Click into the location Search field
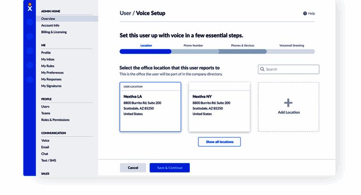The width and height of the screenshot is (361, 195). point(291,70)
